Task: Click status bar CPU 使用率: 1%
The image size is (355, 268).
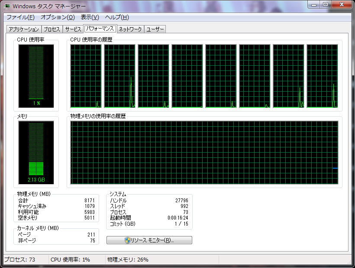Action: click(70, 260)
